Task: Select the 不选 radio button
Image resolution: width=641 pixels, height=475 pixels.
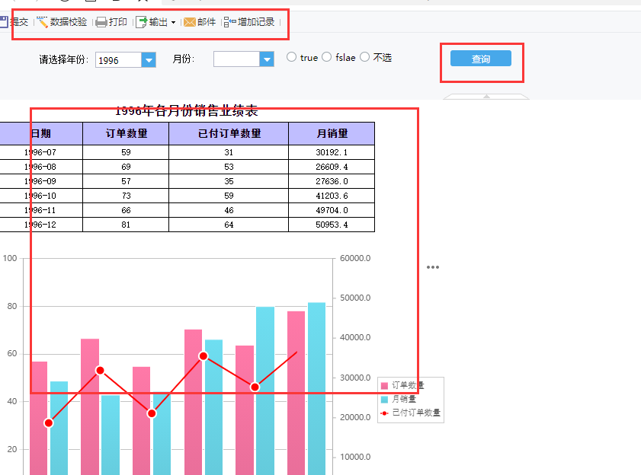Action: (x=364, y=57)
